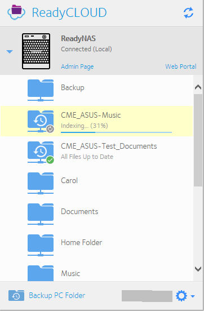This screenshot has width=204, height=311.
Task: Open the Backup network folder icon
Action: click(x=41, y=90)
